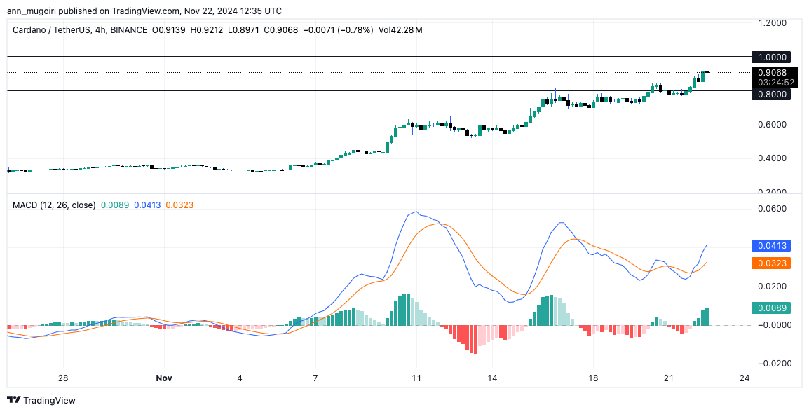Image resolution: width=809 pixels, height=412 pixels.
Task: Click the orange signal value label 0.0323
Action: click(771, 263)
